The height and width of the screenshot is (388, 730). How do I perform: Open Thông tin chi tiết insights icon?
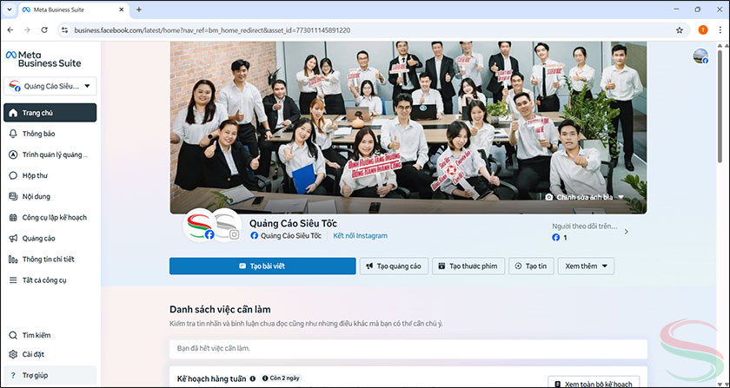(13, 260)
